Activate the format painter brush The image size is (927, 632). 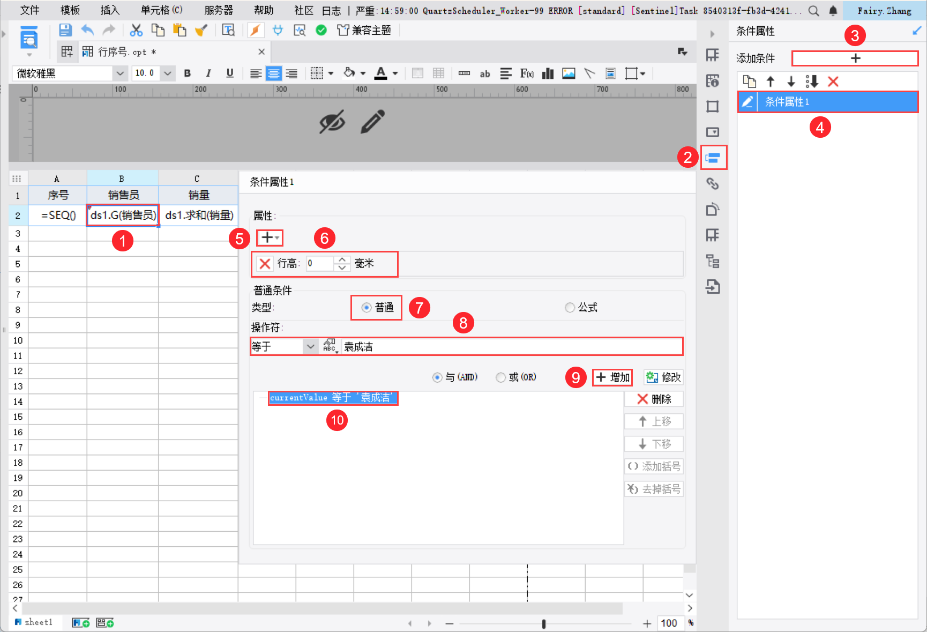coord(201,30)
